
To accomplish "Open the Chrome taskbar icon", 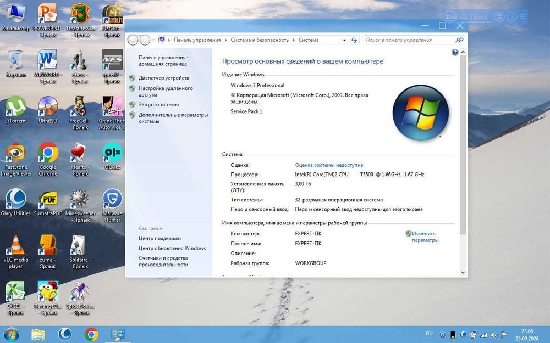I will pos(91,335).
